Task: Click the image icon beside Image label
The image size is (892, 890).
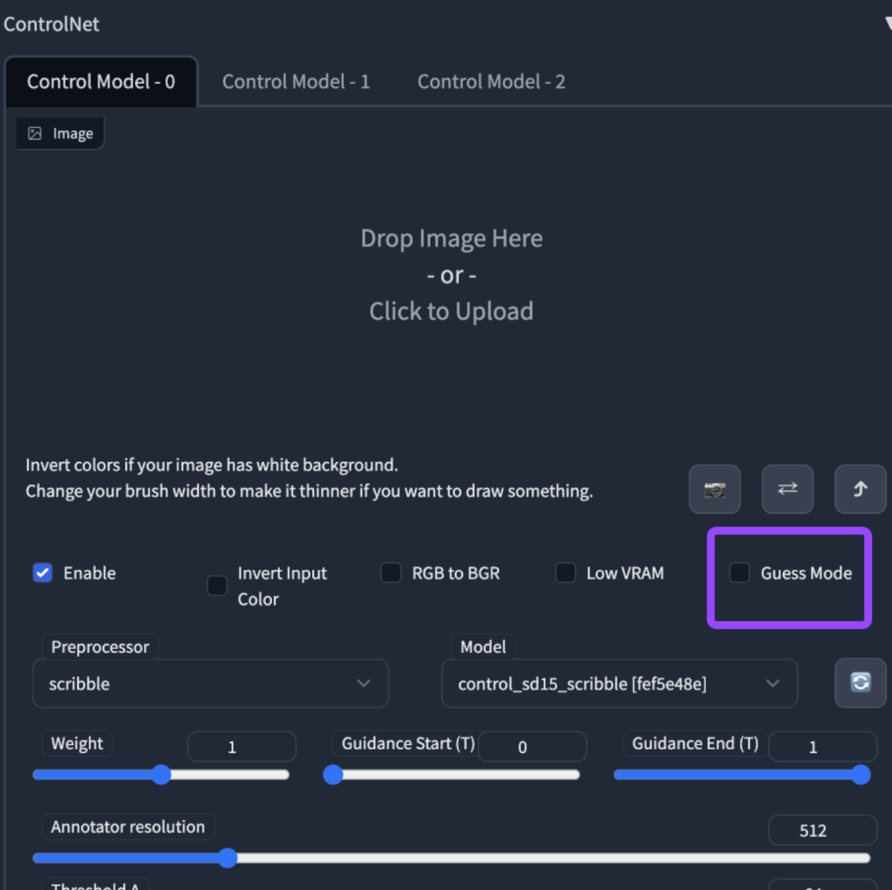Action: point(35,133)
